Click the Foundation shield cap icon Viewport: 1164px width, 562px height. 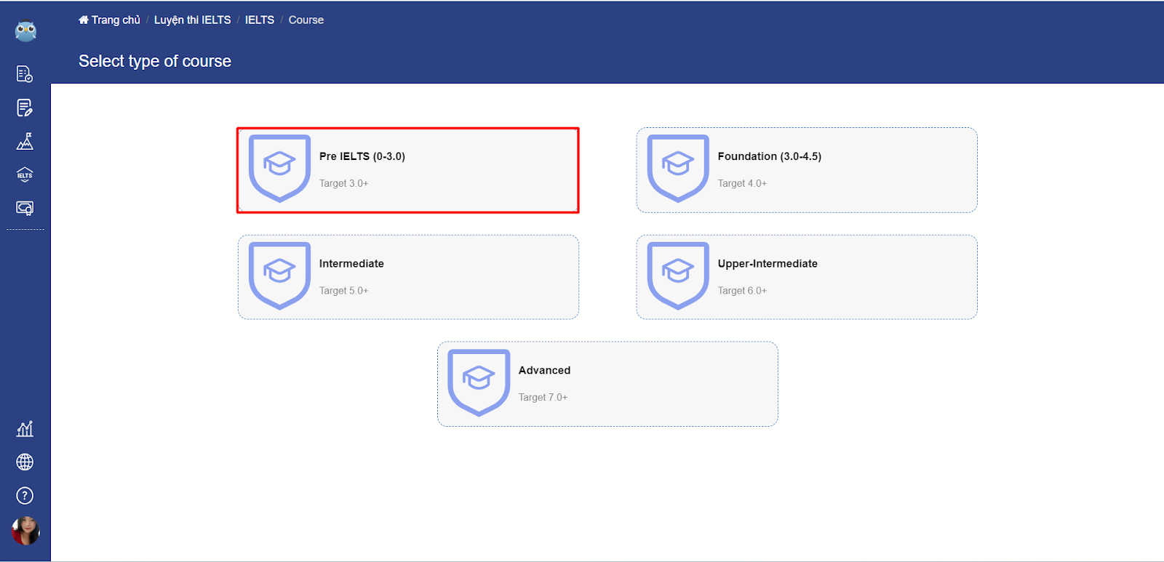pos(678,169)
